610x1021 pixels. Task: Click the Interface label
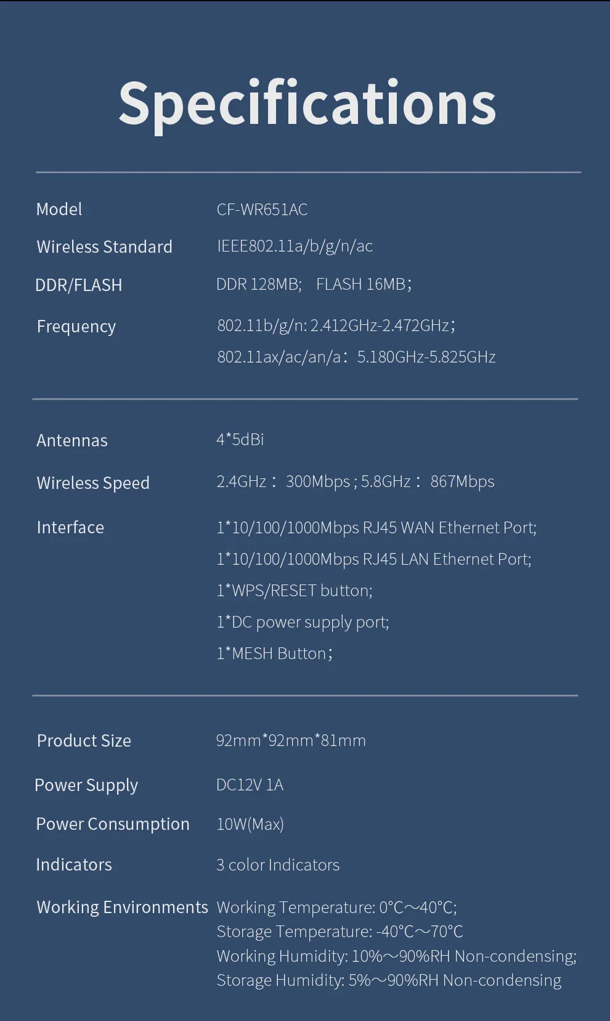point(70,528)
